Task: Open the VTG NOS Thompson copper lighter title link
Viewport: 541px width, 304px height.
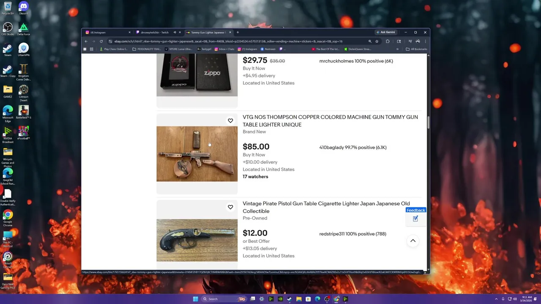Action: tap(330, 121)
